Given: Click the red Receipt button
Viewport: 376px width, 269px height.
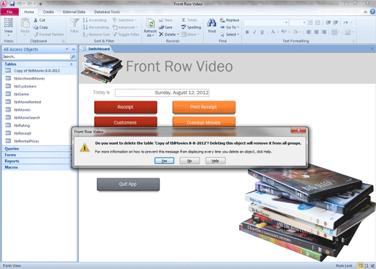Looking at the screenshot, I should pos(126,107).
